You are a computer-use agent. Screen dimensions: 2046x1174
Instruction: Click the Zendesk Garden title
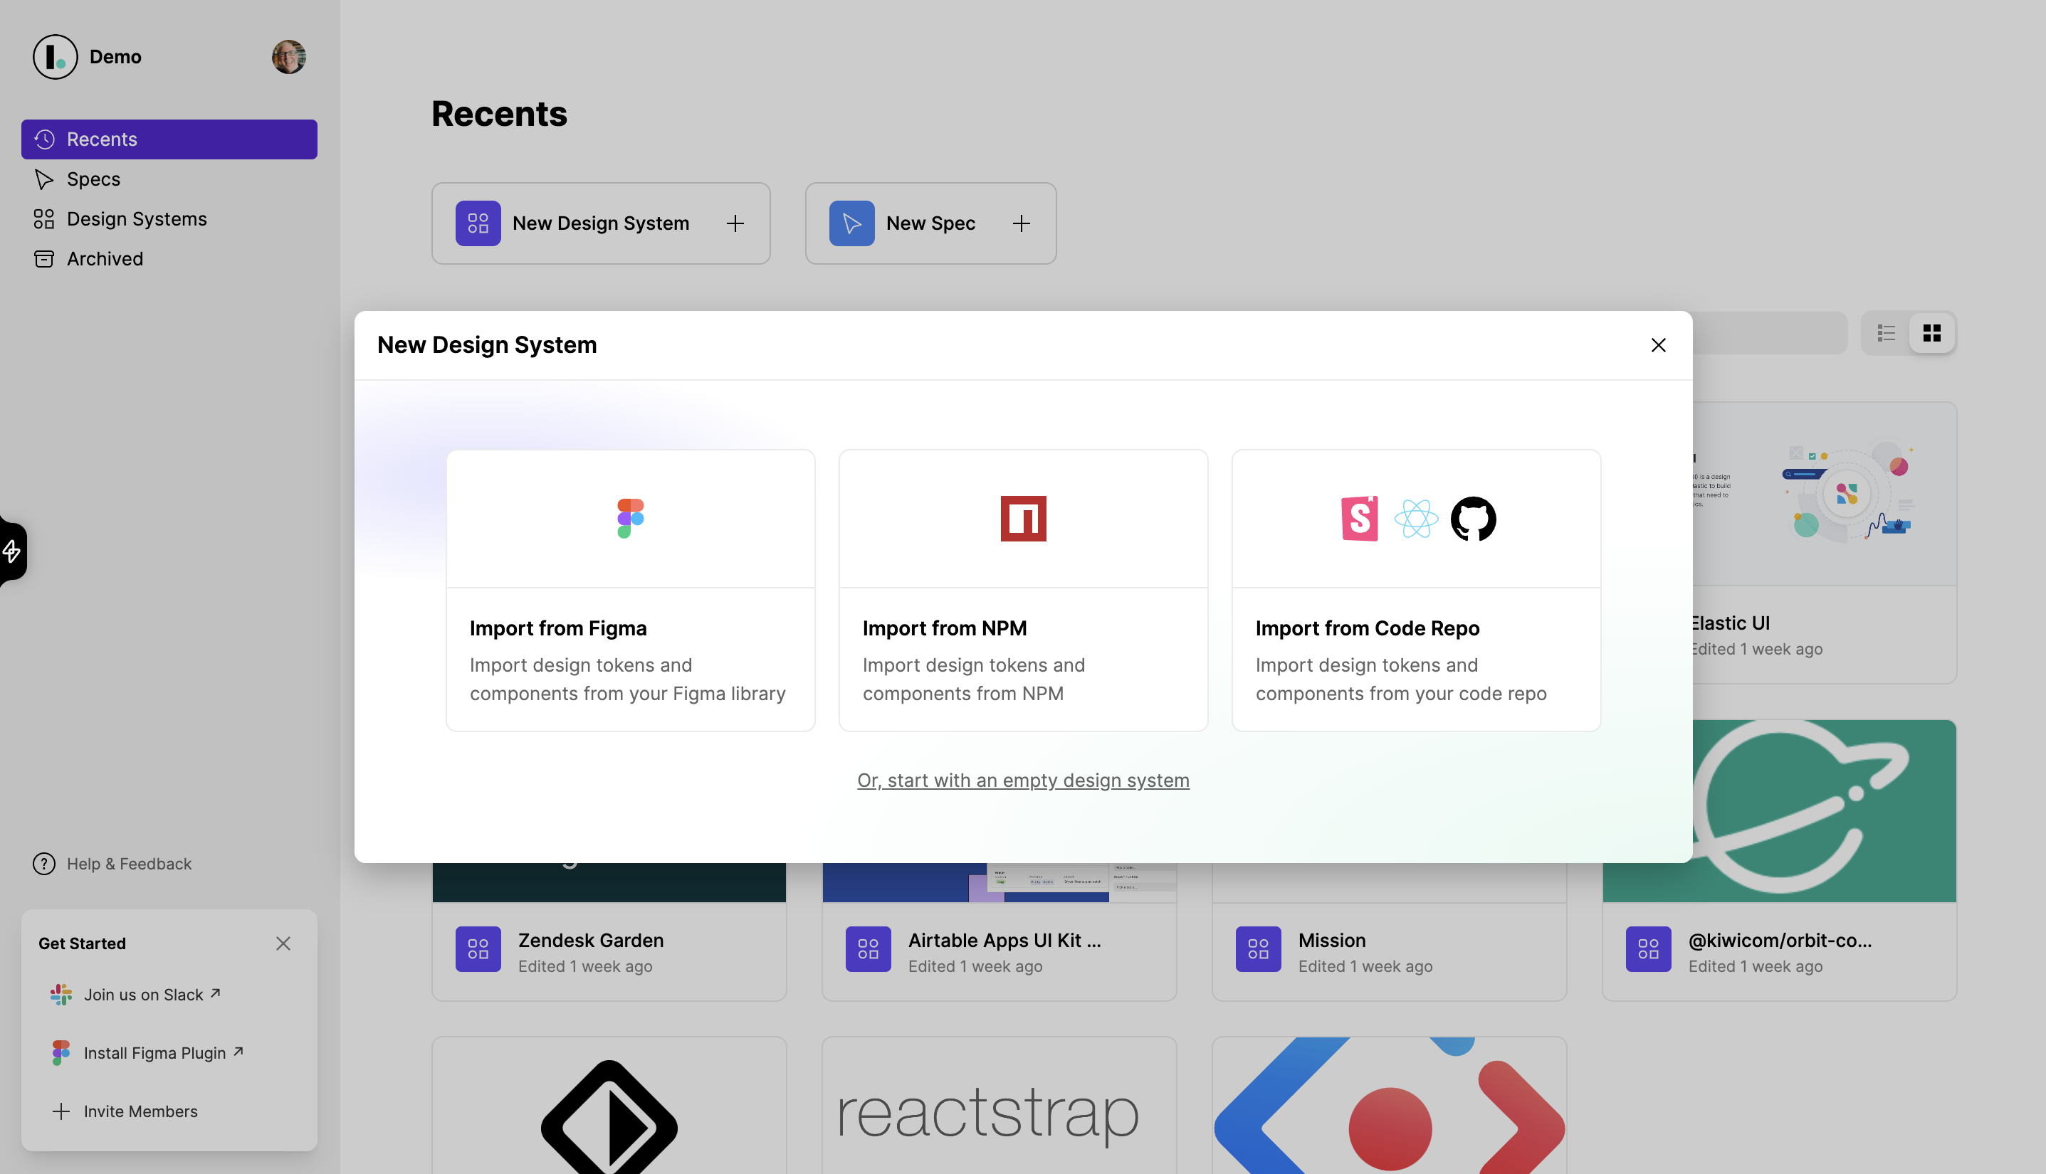pos(591,940)
